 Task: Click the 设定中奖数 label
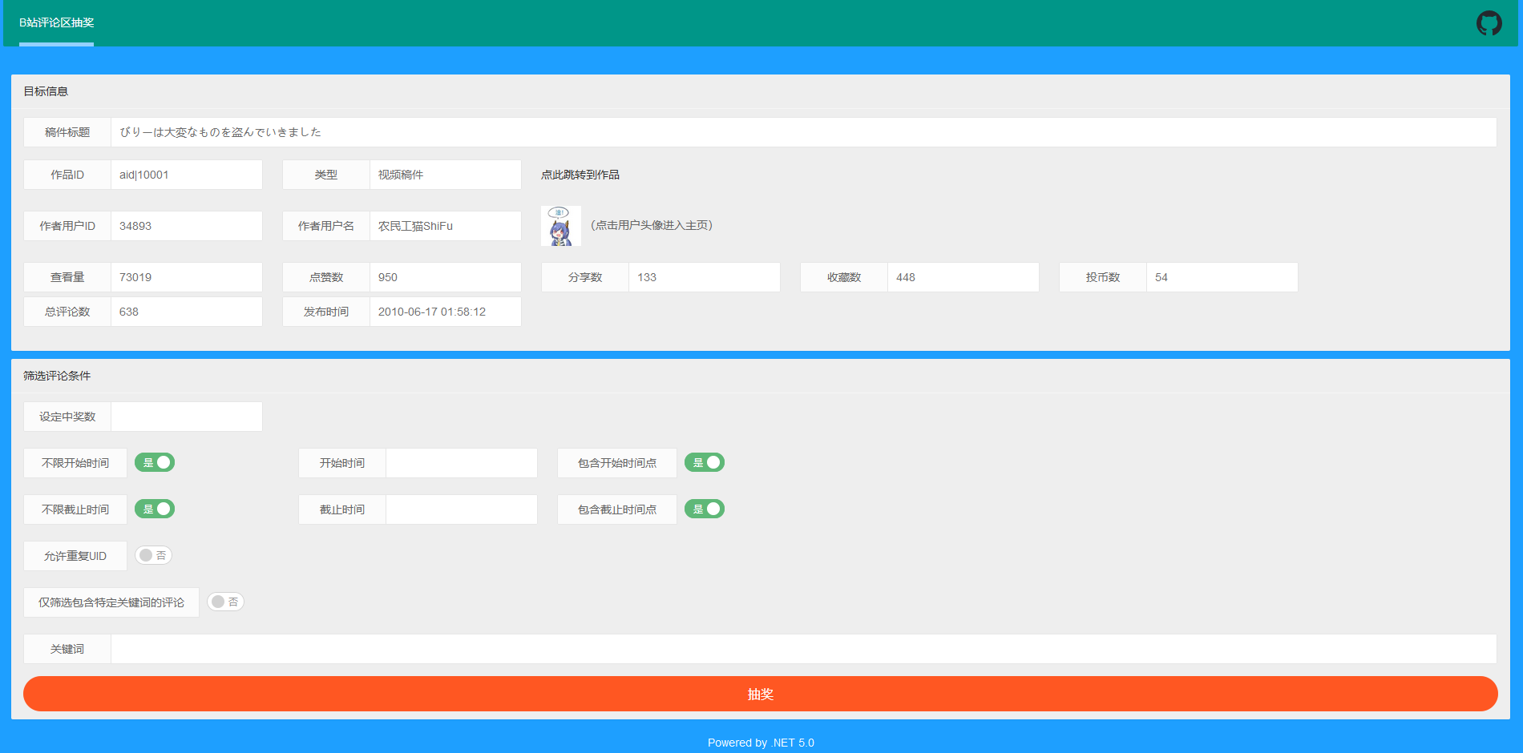click(67, 417)
